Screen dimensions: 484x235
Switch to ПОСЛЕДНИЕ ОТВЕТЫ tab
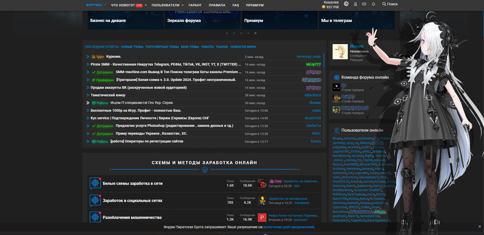(102, 47)
